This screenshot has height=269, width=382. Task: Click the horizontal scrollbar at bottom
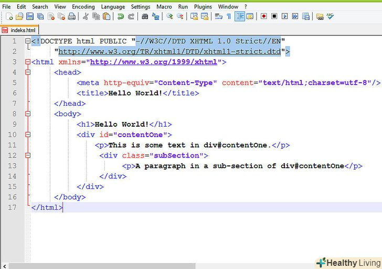coord(157,265)
